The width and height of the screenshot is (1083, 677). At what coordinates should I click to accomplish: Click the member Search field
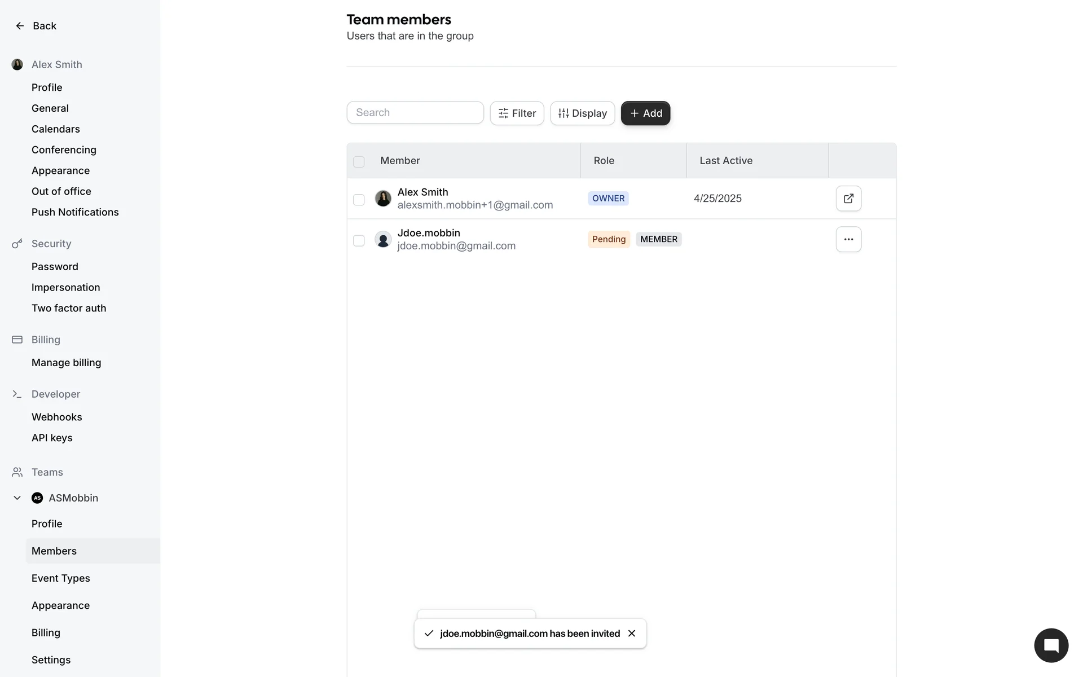(x=415, y=113)
